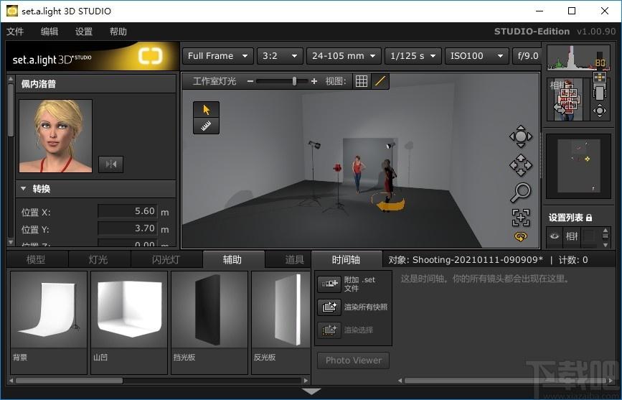Viewport: 622px width, 400px height.
Task: Click the yellow reset view icon
Action: (520, 237)
